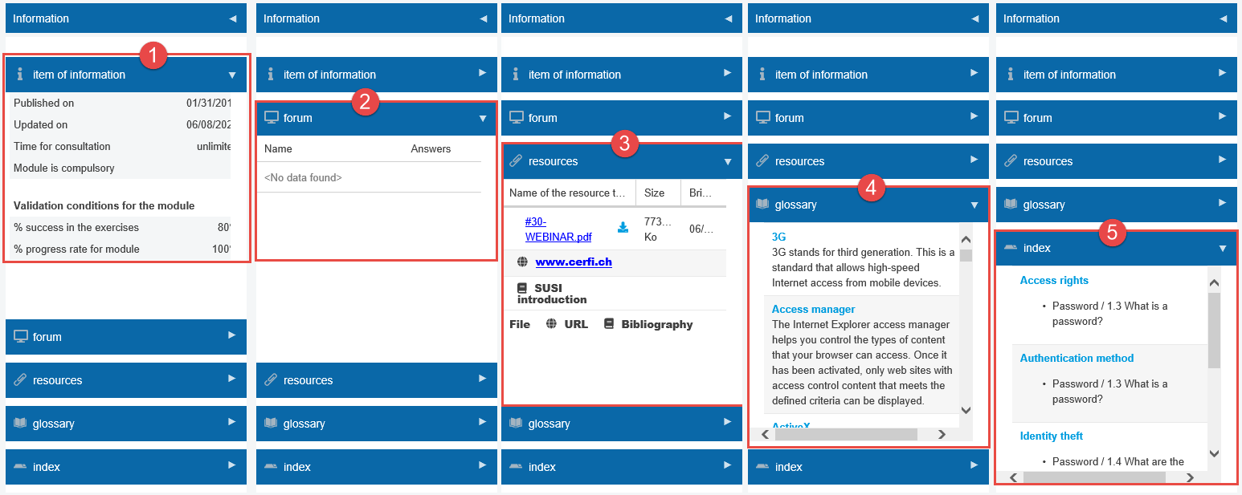Collapse the expanded index section using its arrow
Screen dimensions: 1242x495
click(1223, 248)
